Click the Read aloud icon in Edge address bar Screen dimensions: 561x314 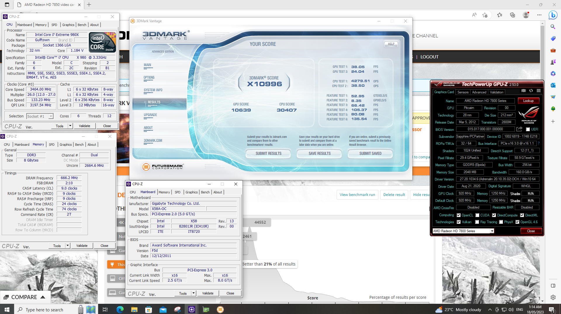pos(474,15)
